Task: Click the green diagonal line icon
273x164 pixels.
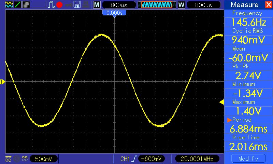Action: coord(17,5)
